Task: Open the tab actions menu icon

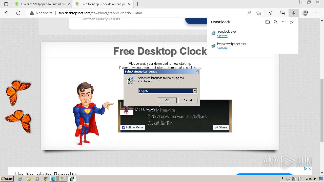Action: click(x=6, y=4)
